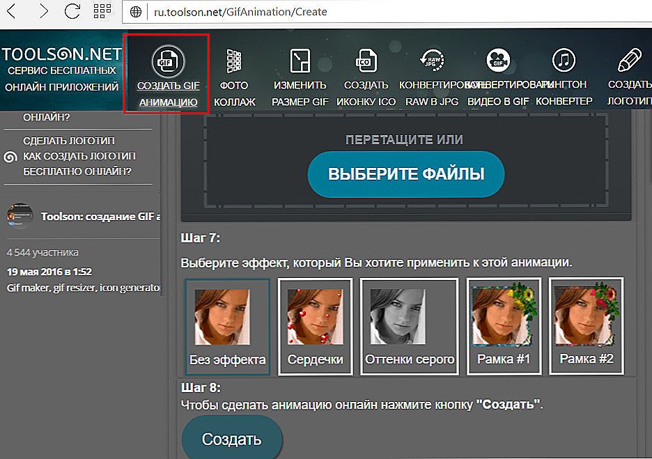Open the Создать иконку ICO menu label
652x459 pixels.
coord(366,93)
